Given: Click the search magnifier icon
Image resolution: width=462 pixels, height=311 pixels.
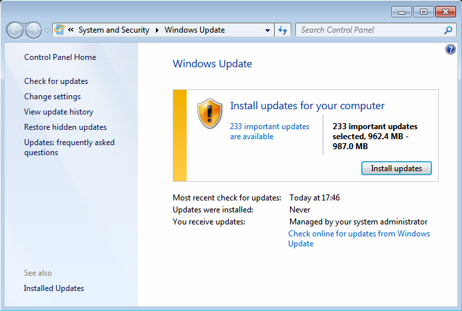Looking at the screenshot, I should pyautogui.click(x=448, y=30).
